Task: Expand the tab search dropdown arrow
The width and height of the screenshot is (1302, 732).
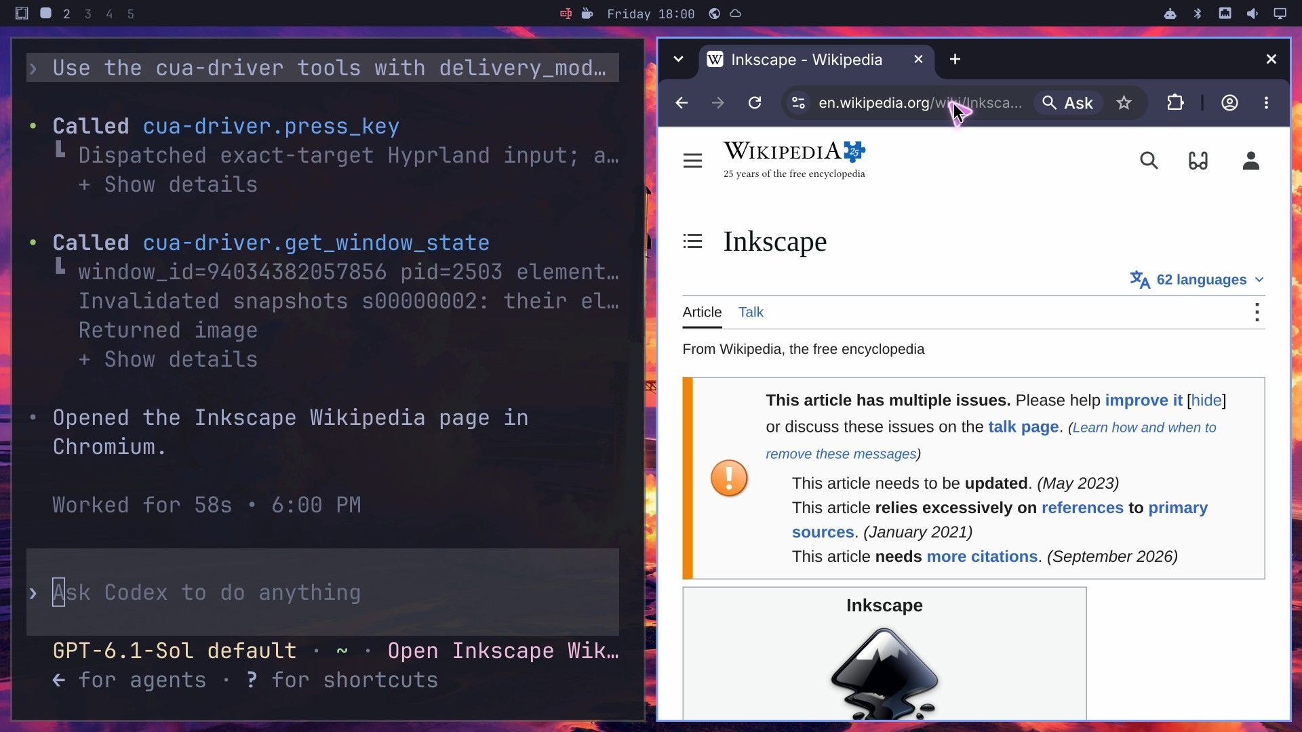Action: click(678, 60)
